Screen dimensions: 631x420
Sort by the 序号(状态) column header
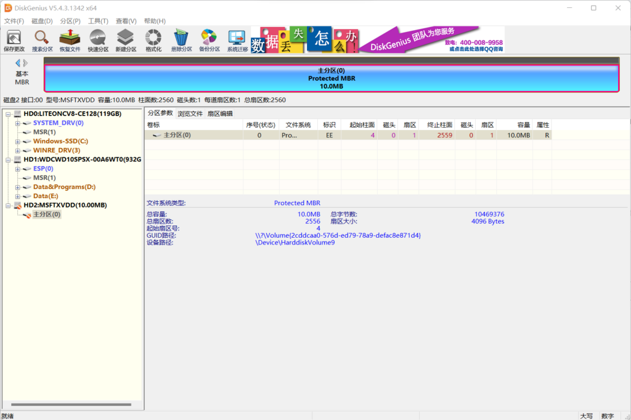[x=261, y=125]
